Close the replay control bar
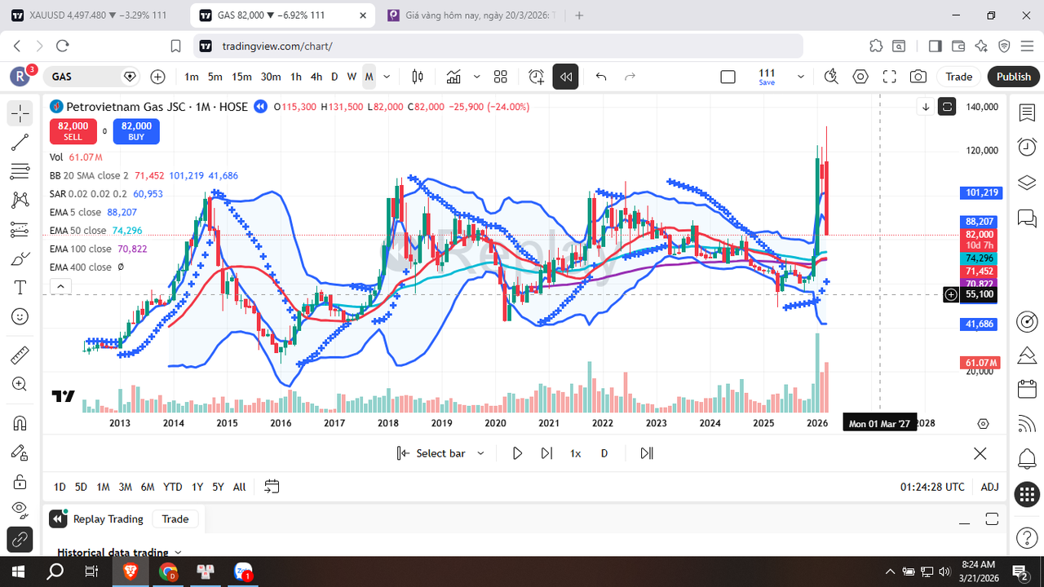 tap(980, 453)
